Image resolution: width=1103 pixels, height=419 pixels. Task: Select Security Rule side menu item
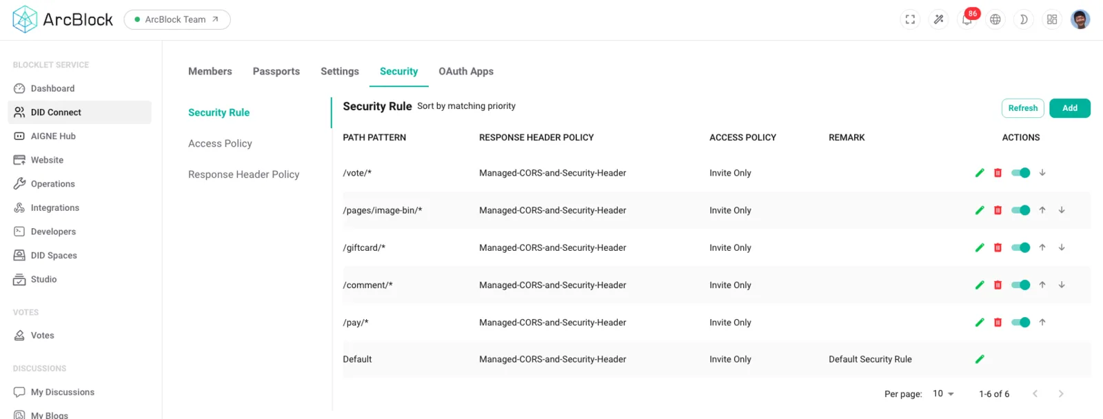tap(219, 112)
